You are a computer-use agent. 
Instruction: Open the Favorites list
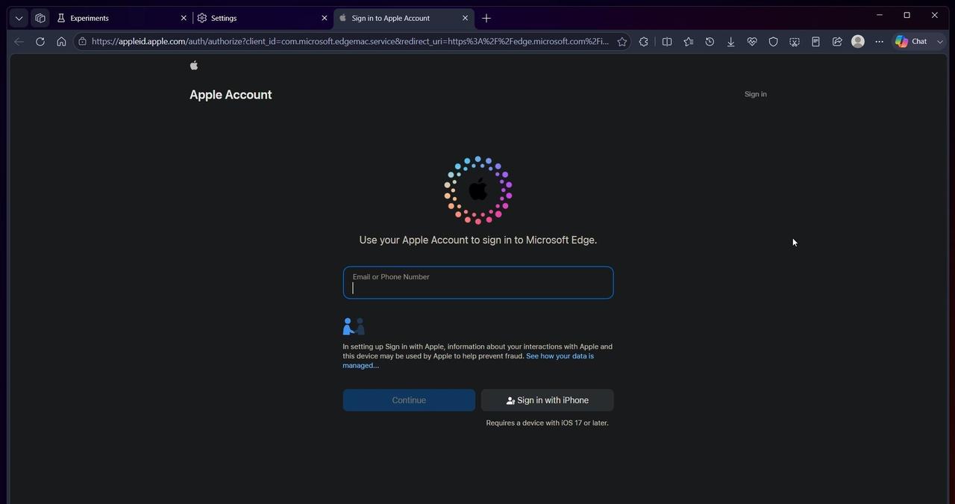point(689,42)
